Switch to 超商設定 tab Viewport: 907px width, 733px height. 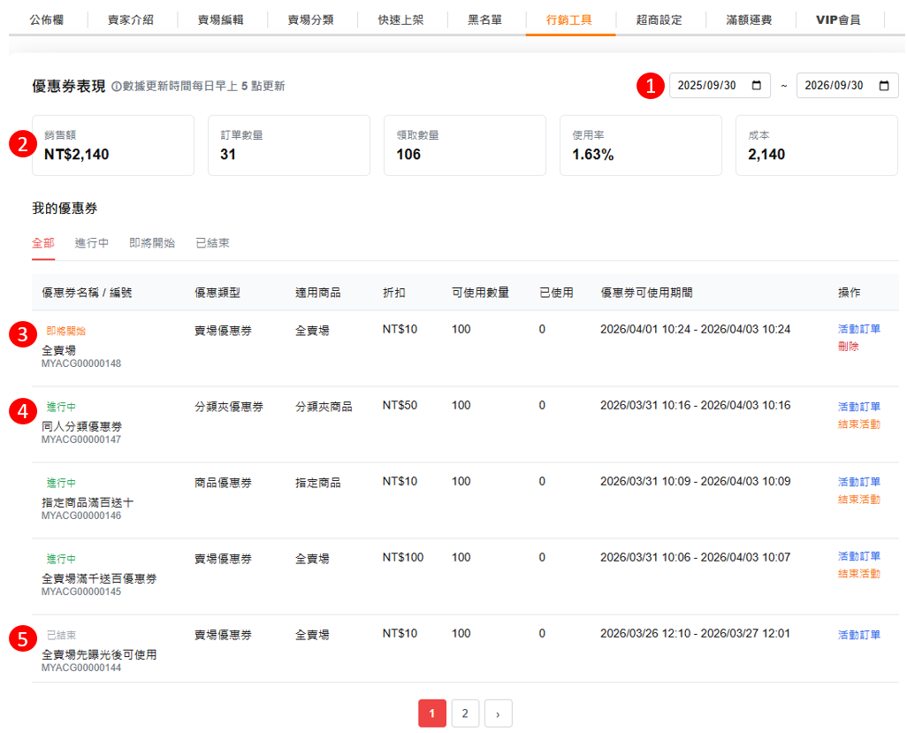tap(659, 19)
